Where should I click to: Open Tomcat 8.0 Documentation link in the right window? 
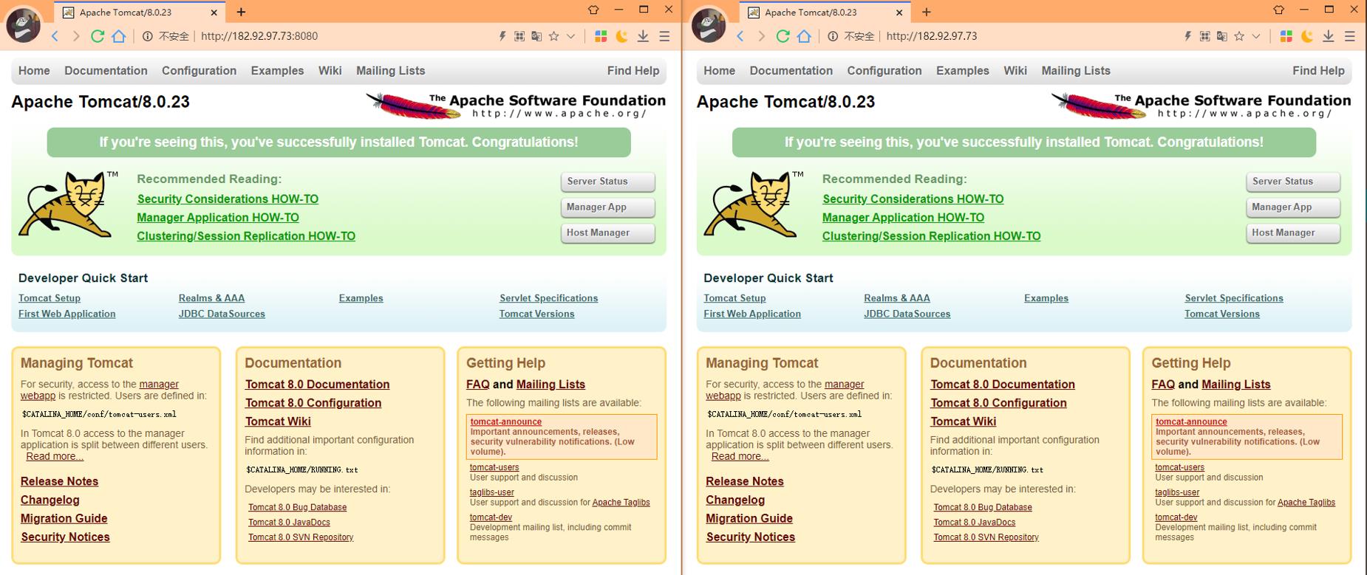(1003, 385)
